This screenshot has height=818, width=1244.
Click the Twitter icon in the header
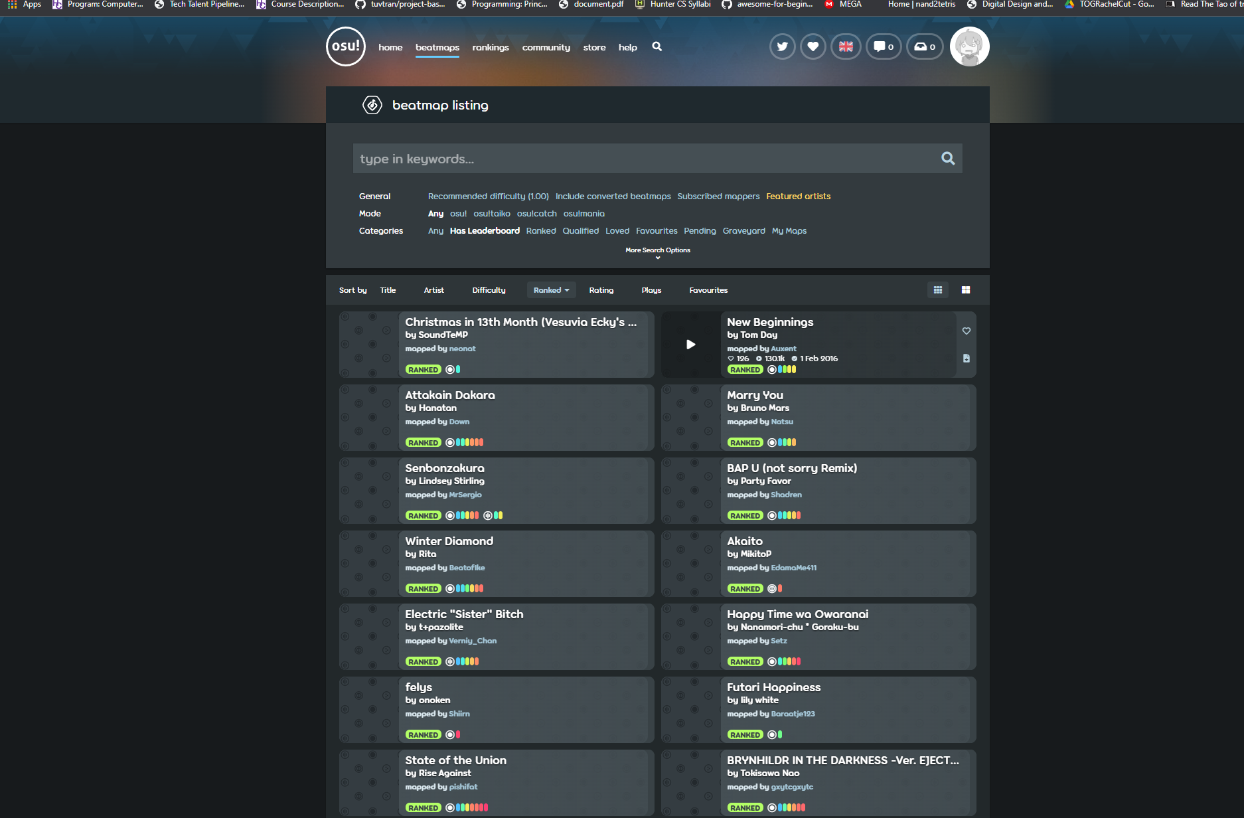[782, 46]
